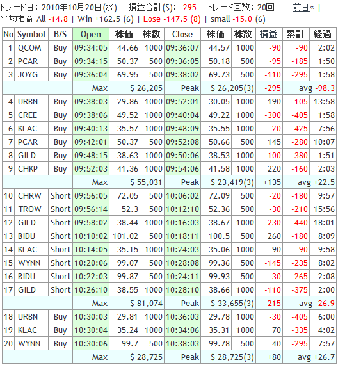Click the 260 profit value for BIDU

274,236
